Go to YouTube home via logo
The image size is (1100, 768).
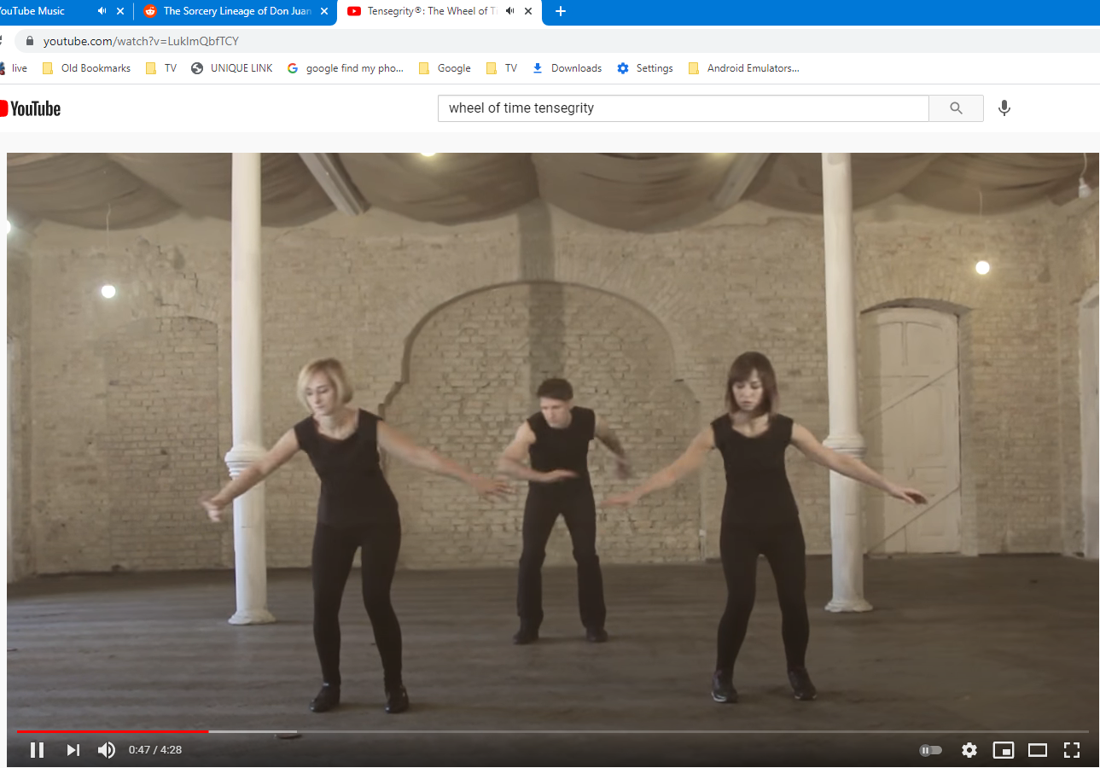tap(32, 108)
